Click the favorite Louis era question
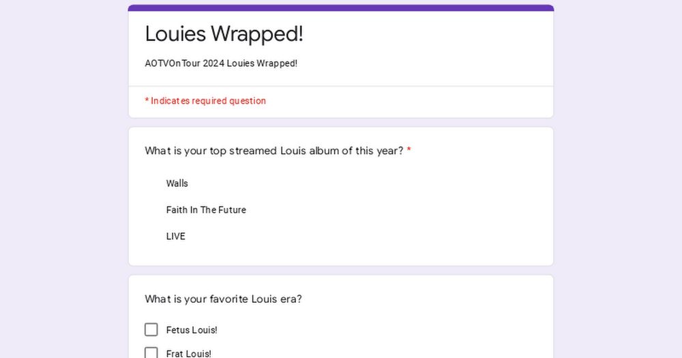682x358 pixels. 223,299
